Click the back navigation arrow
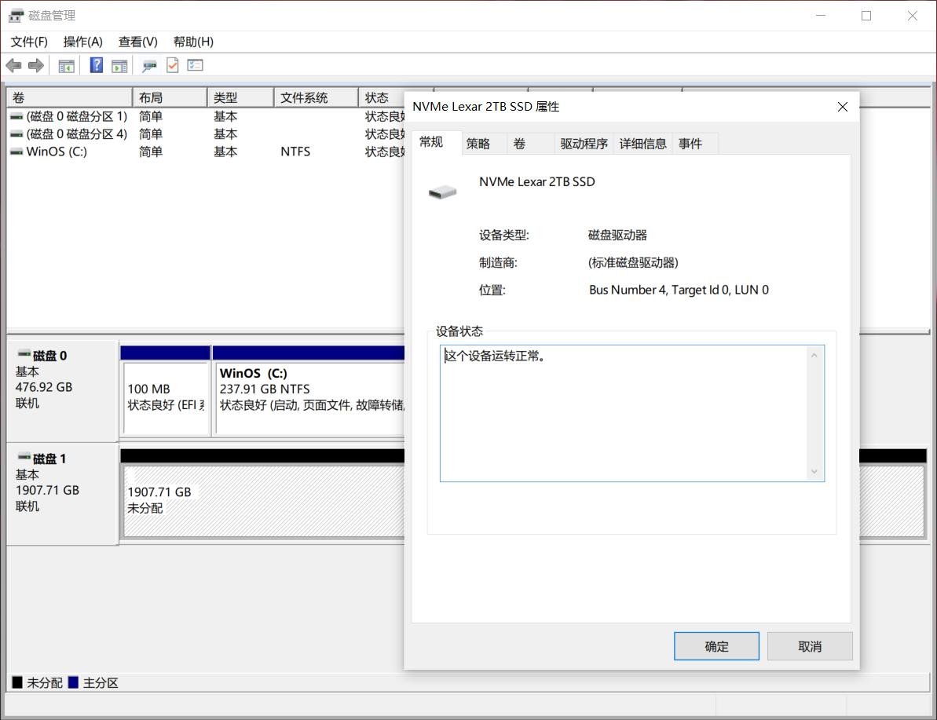937x720 pixels. coord(13,65)
